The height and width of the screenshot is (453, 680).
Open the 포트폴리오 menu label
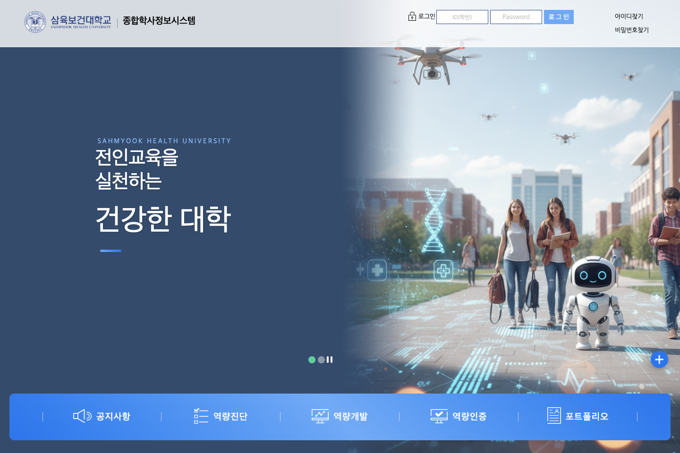pos(587,416)
